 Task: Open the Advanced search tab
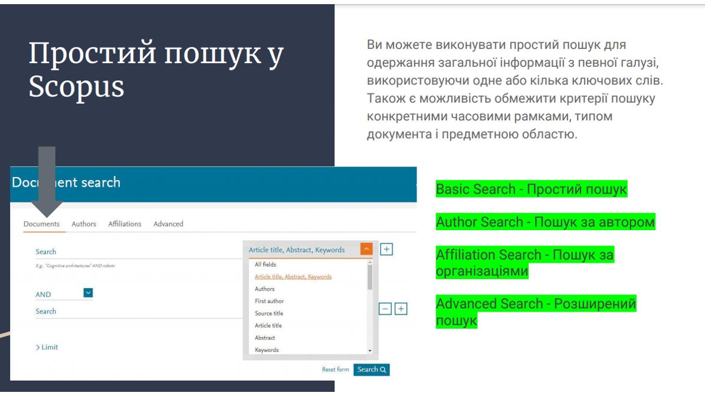[168, 224]
